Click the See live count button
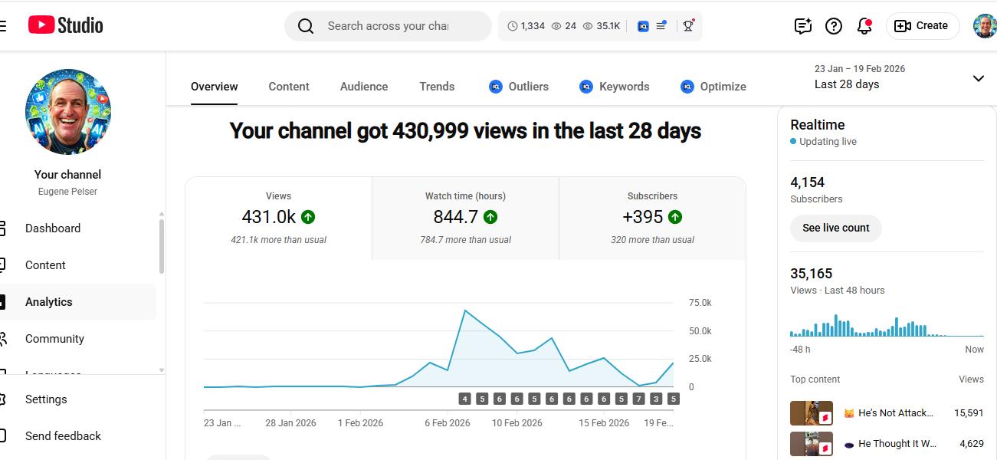Image resolution: width=997 pixels, height=460 pixels. click(835, 228)
